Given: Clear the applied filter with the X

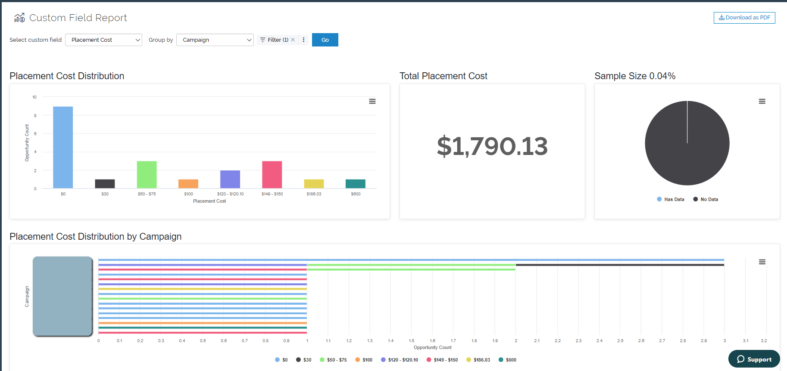Looking at the screenshot, I should [293, 40].
